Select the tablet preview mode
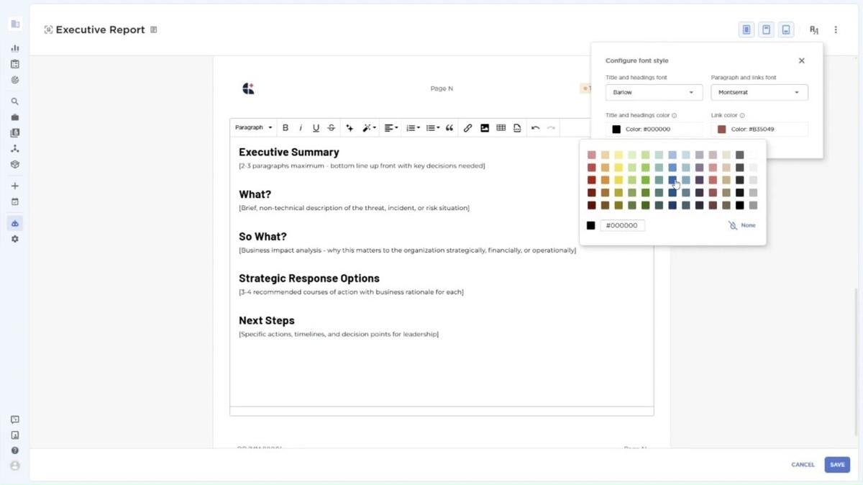Screen dimensions: 863x485 766,29
